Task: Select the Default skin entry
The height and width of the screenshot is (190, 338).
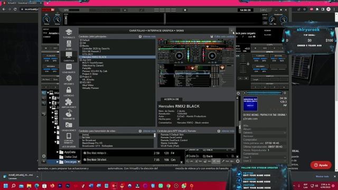Action: (86, 40)
